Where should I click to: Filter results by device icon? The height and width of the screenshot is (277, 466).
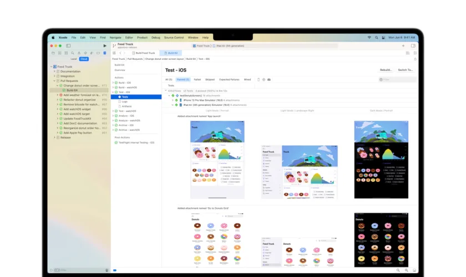point(259,80)
